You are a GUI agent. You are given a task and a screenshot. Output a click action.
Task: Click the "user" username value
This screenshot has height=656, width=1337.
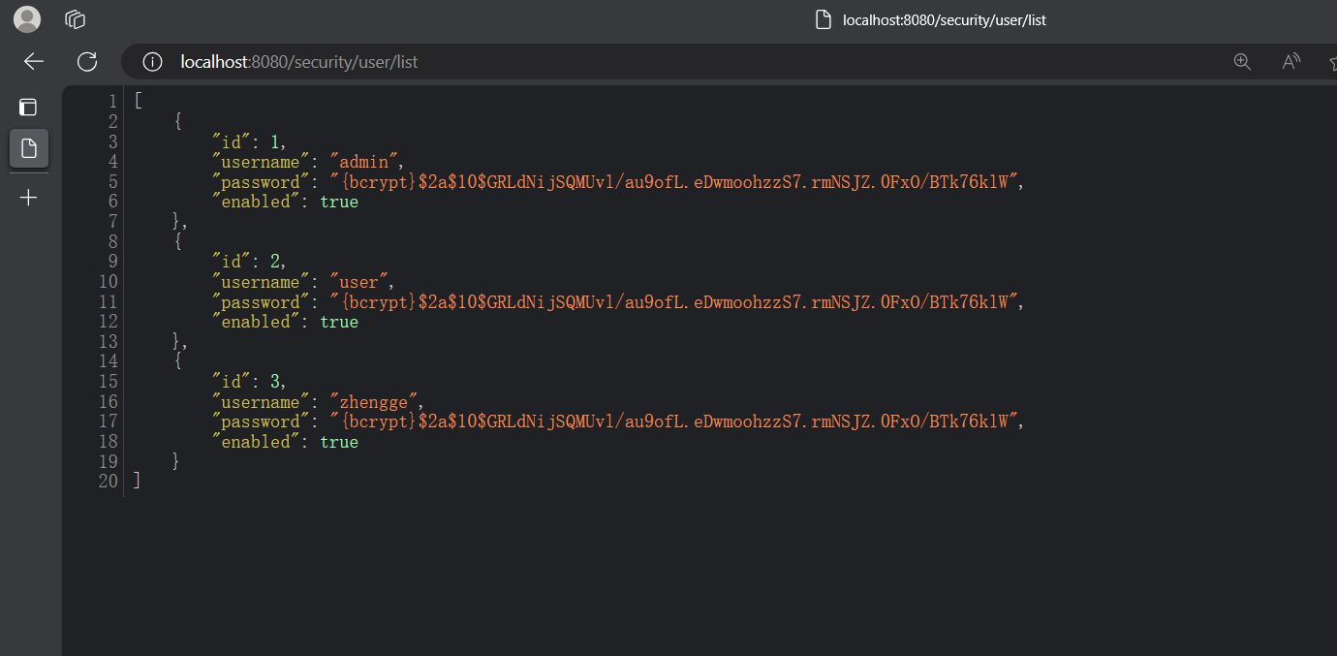358,282
